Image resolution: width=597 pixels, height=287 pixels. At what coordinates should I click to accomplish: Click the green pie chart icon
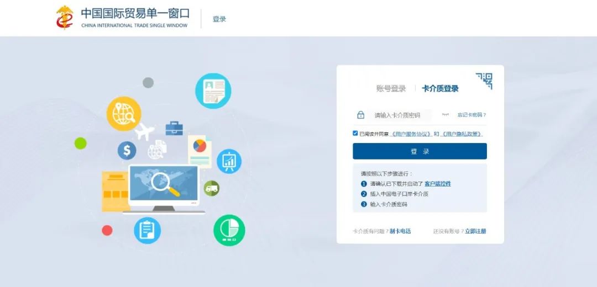229,230
